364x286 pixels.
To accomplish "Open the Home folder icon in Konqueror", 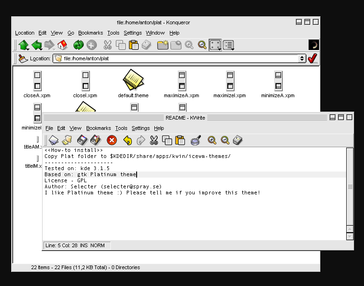I will point(62,45).
